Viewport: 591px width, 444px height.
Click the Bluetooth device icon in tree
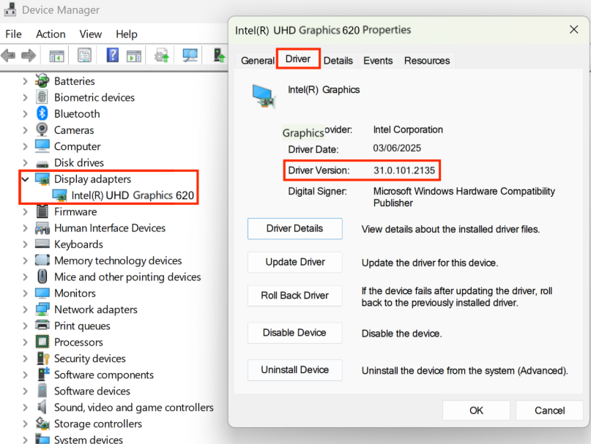click(x=42, y=114)
